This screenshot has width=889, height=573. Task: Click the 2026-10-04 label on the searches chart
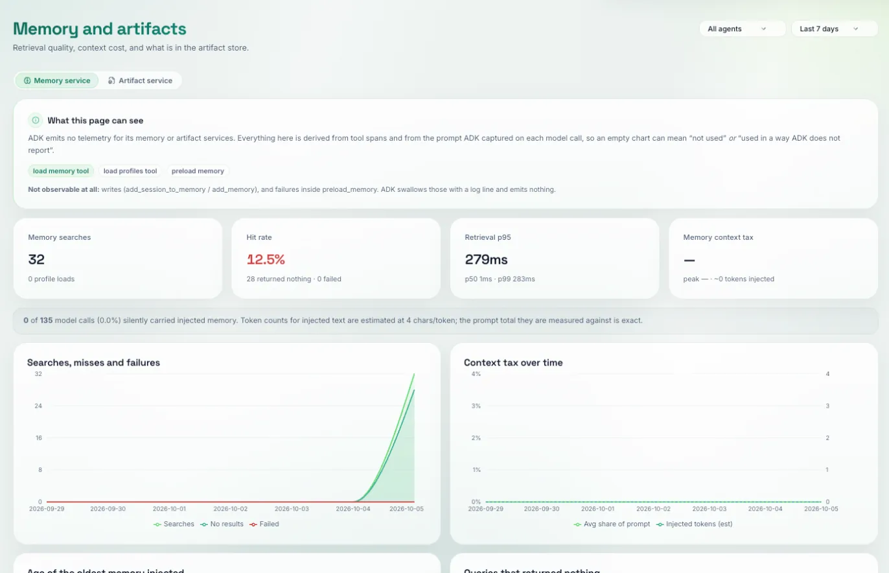(x=353, y=509)
